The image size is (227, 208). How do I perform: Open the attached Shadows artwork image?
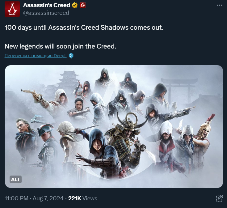tap(114, 126)
